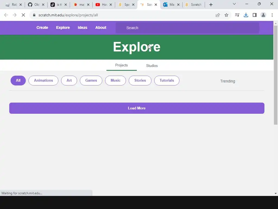This screenshot has width=278, height=209.
Task: Close the Outlook mail tab
Action: tap(178, 5)
